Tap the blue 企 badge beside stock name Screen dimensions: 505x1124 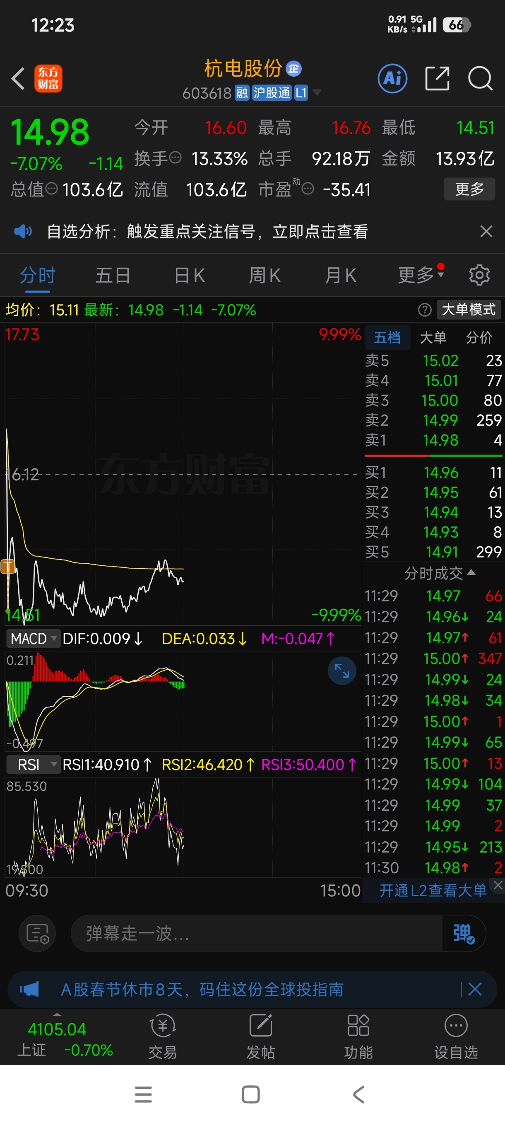click(x=293, y=68)
